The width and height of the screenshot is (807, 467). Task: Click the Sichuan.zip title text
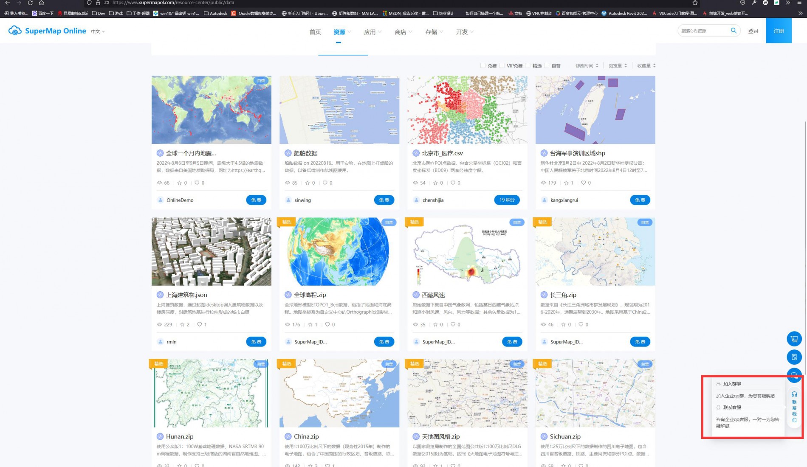(565, 436)
